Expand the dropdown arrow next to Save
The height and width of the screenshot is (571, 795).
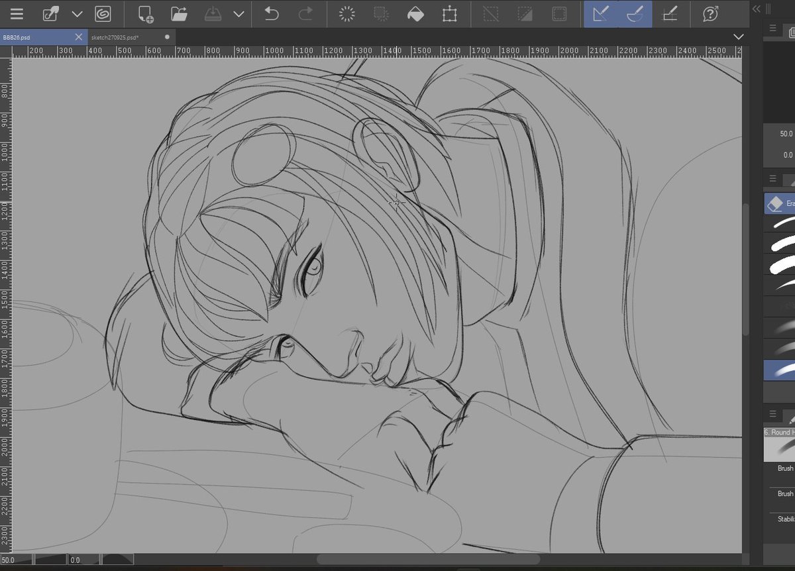[239, 14]
